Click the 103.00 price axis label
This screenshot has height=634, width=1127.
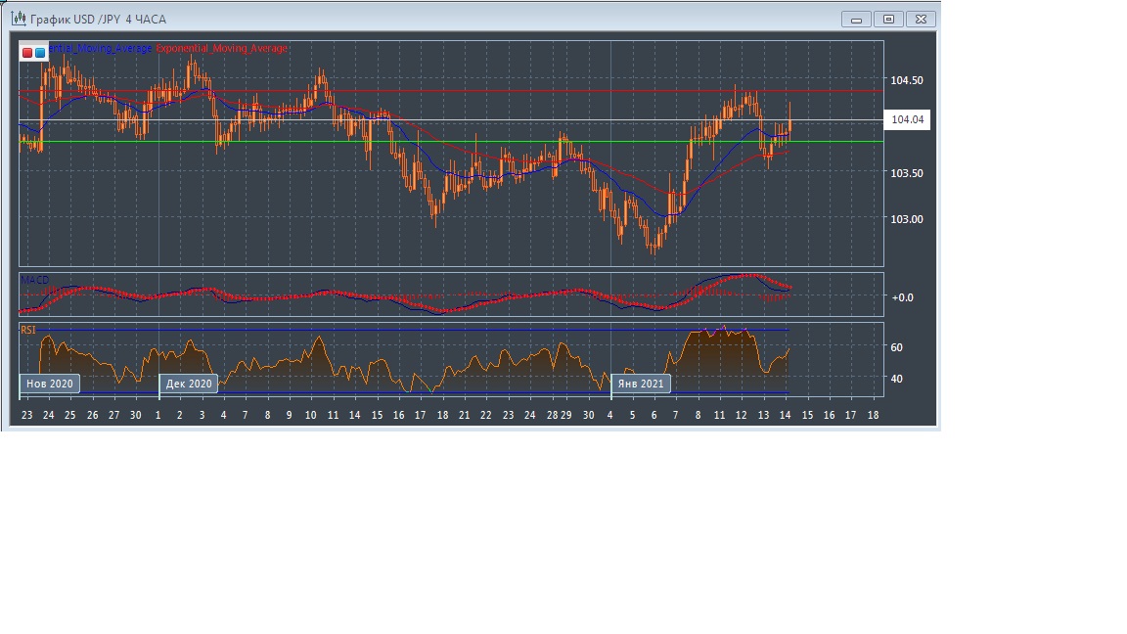(906, 219)
